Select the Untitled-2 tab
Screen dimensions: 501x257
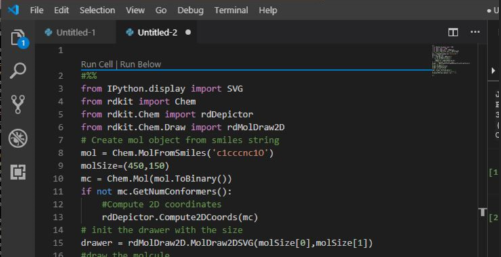pyautogui.click(x=157, y=32)
